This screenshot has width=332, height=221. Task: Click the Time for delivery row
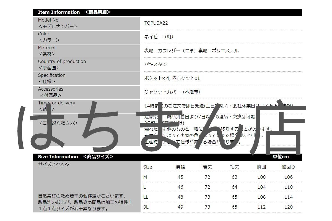pyautogui.click(x=56, y=102)
